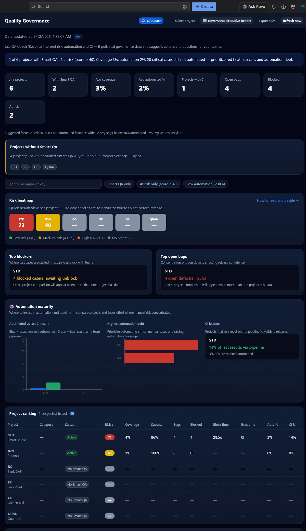The image size is (306, 531).
Task: Click the Open bugs stat card
Action: (x=240, y=85)
